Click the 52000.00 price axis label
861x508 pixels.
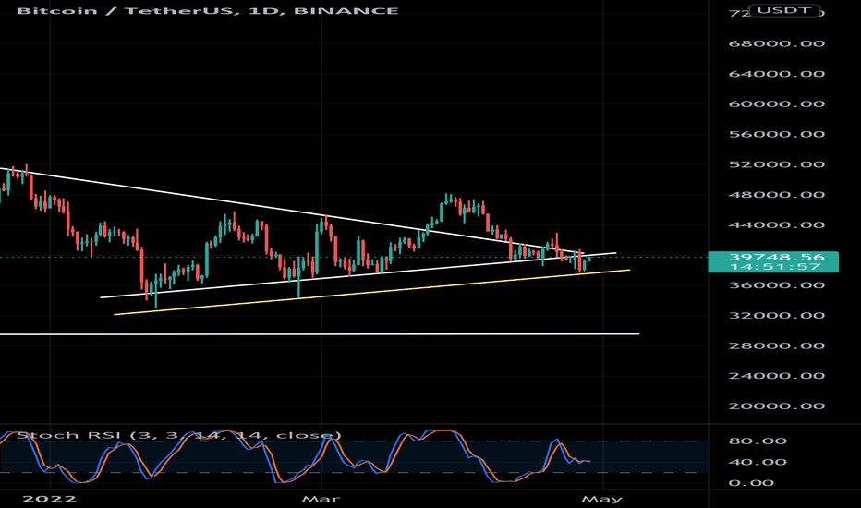tap(776, 164)
